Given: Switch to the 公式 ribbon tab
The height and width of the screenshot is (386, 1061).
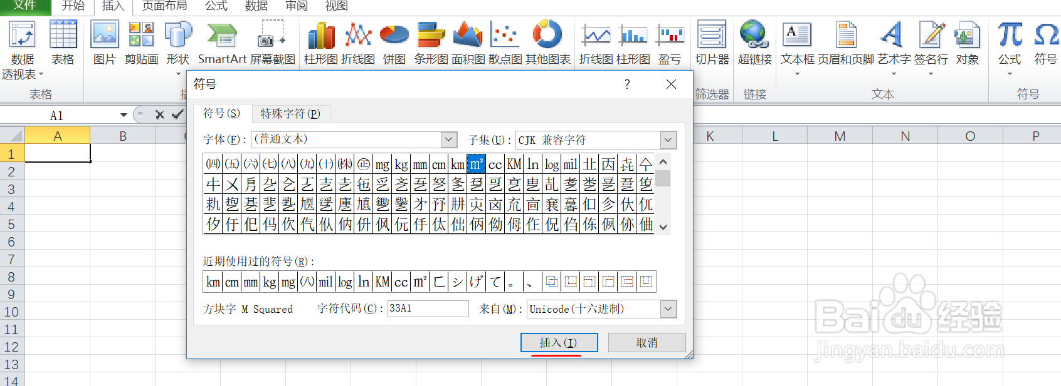Looking at the screenshot, I should (216, 6).
